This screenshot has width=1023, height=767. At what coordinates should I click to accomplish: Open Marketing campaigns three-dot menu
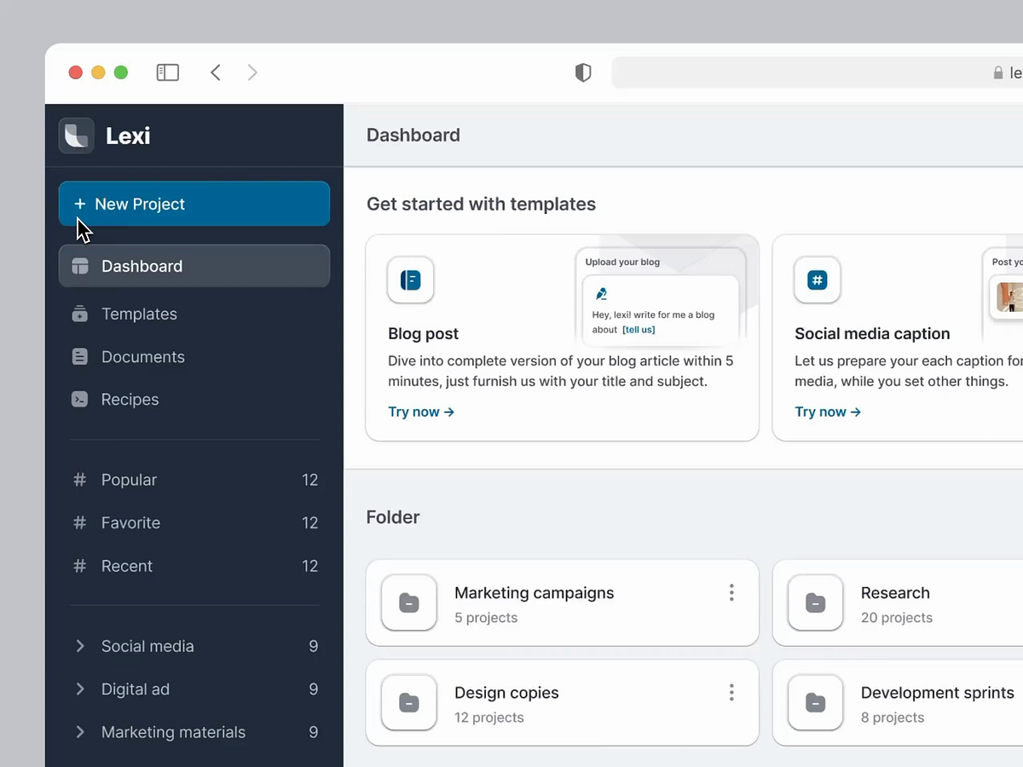(x=731, y=593)
